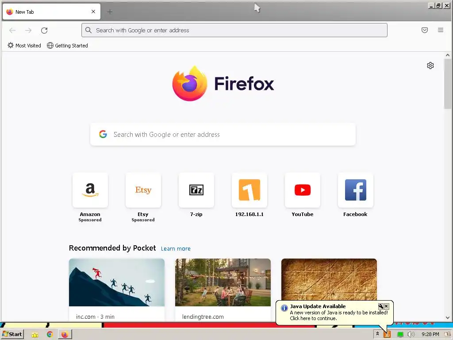The image size is (453, 340).
Task: Show hidden system tray icons
Action: click(x=377, y=334)
